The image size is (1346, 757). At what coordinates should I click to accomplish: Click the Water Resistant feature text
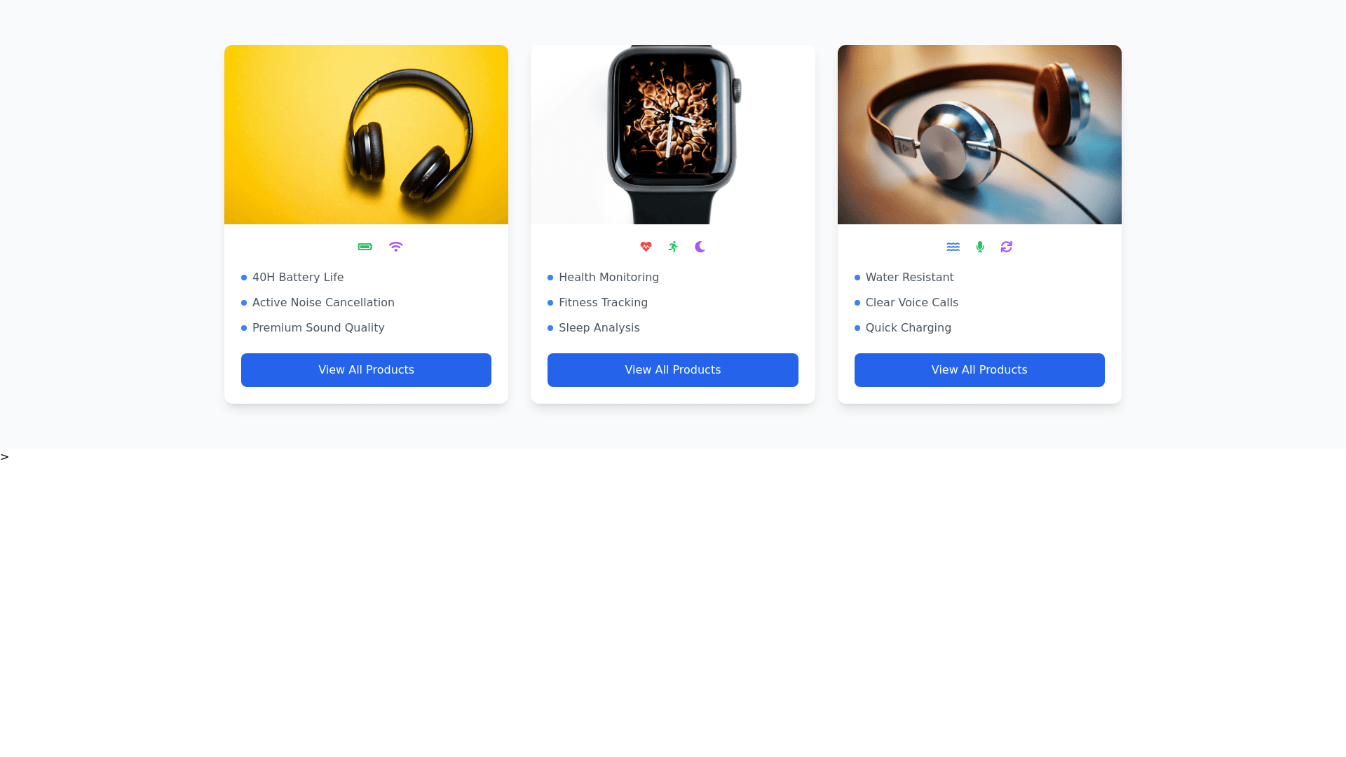pos(909,278)
